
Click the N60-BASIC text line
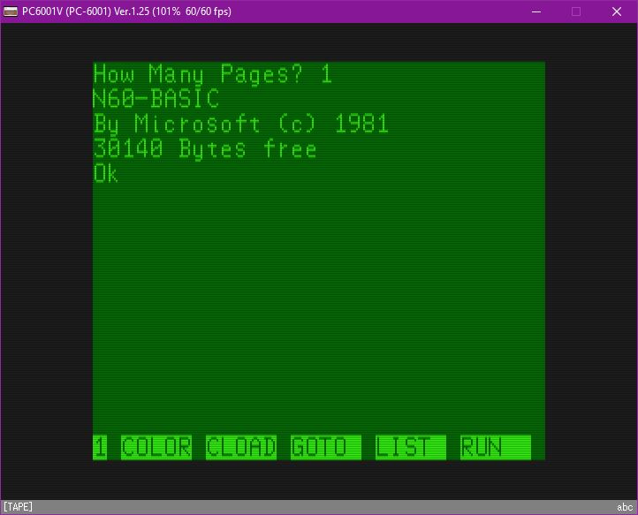[x=156, y=99]
